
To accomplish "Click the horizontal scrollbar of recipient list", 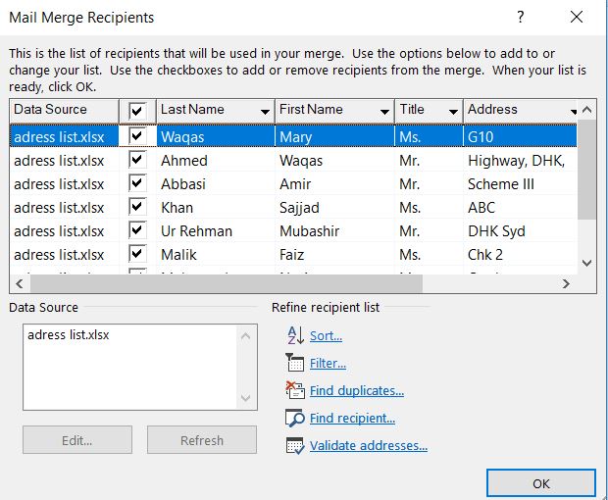I will coord(245,282).
